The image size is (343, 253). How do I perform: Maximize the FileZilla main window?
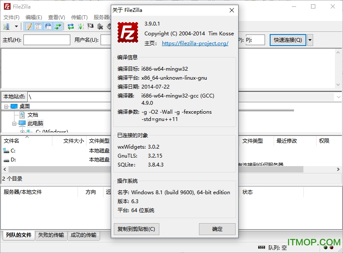[x=313, y=6]
